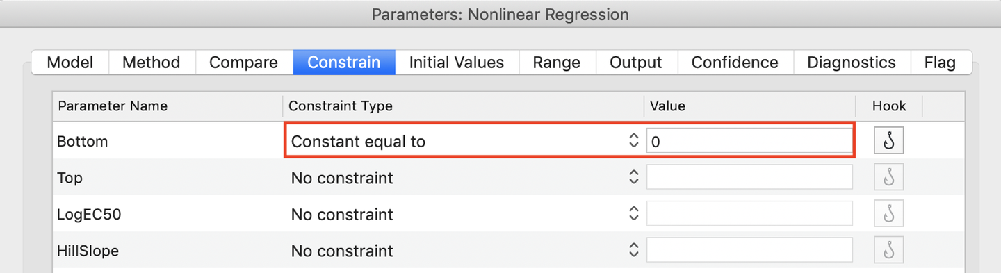This screenshot has width=1001, height=273.
Task: Click the hook icon for LogEC50
Action: (x=888, y=214)
